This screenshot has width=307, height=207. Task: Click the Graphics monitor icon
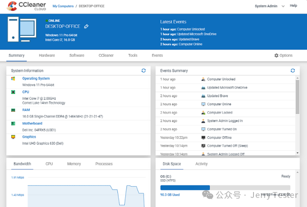pyautogui.click(x=13, y=137)
